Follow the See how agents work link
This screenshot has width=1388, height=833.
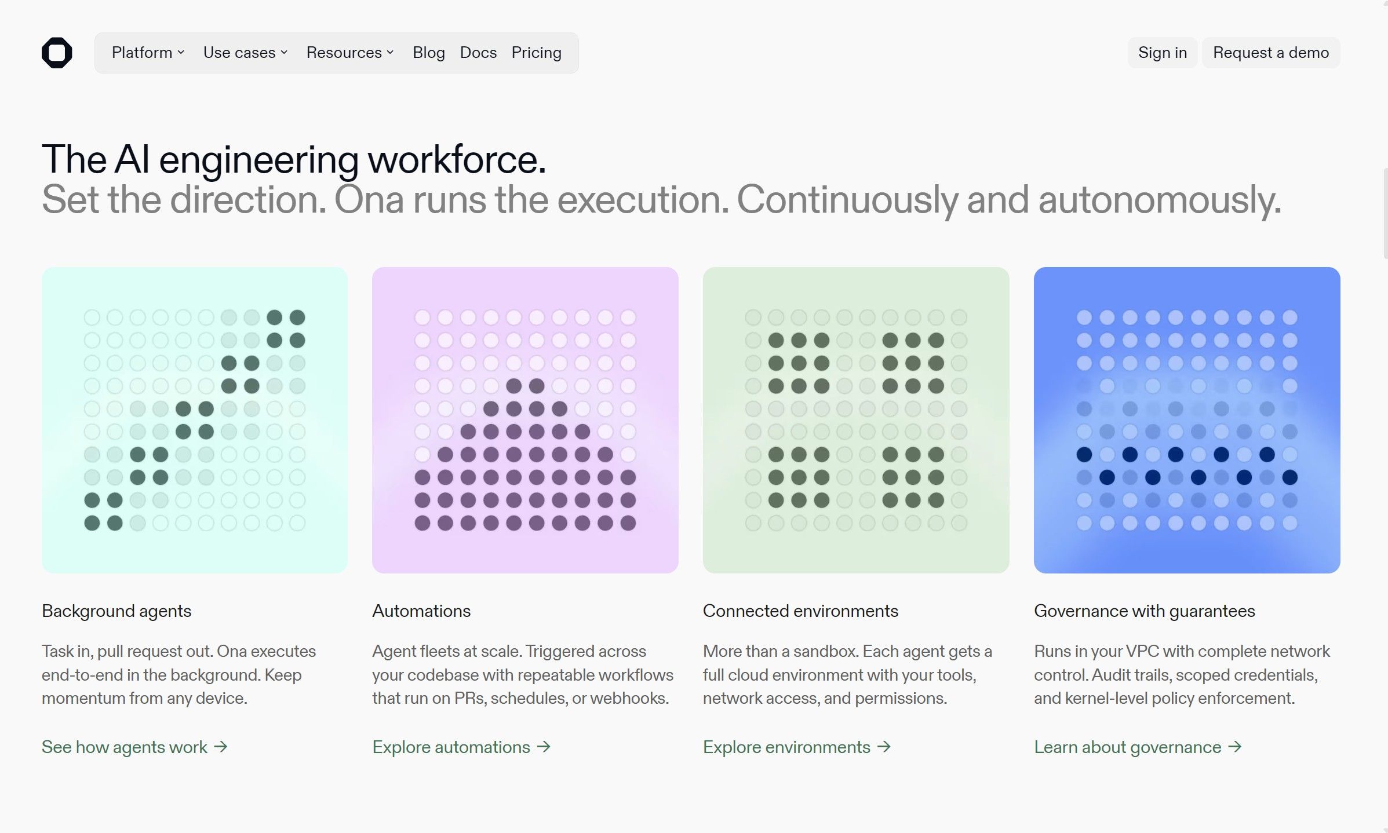click(x=134, y=747)
